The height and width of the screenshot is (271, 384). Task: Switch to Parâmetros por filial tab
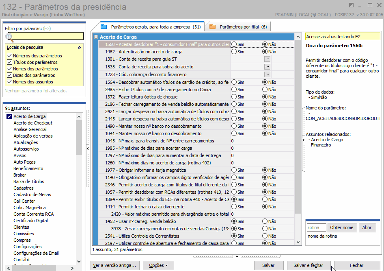(237, 26)
